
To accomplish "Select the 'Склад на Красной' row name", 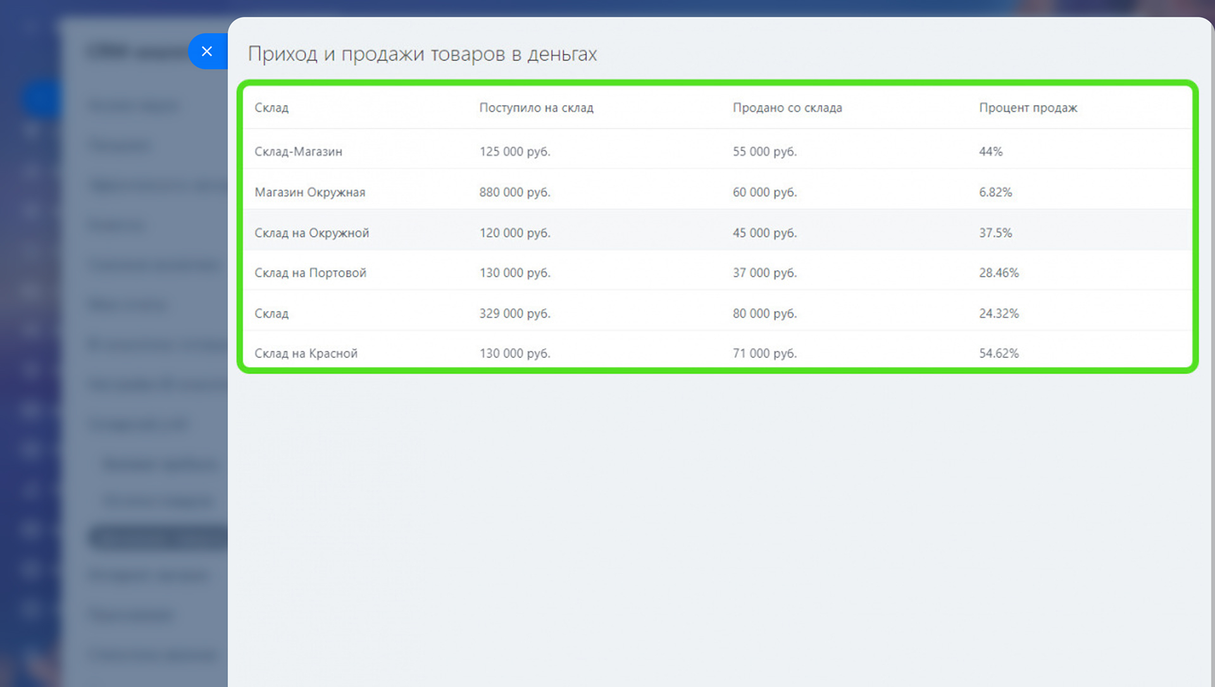I will click(x=306, y=353).
